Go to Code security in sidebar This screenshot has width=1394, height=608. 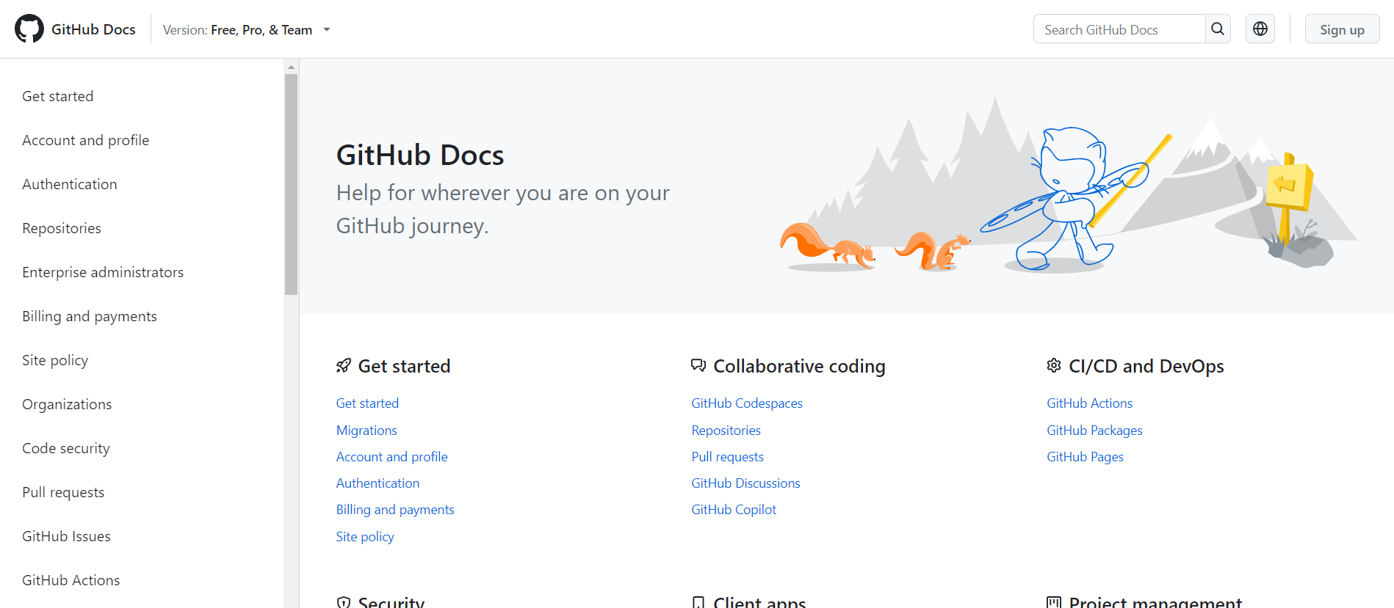(x=66, y=448)
